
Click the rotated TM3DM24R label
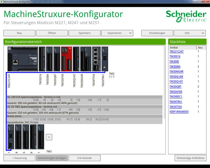coord(82,81)
